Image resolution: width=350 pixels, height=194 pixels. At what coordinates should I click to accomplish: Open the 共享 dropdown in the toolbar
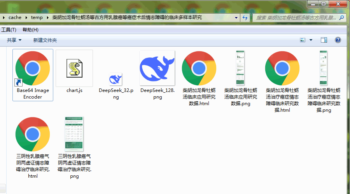[14, 40]
